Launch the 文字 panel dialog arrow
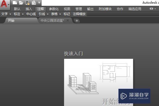This screenshot has height=106, width=159. [x=10, y=14]
